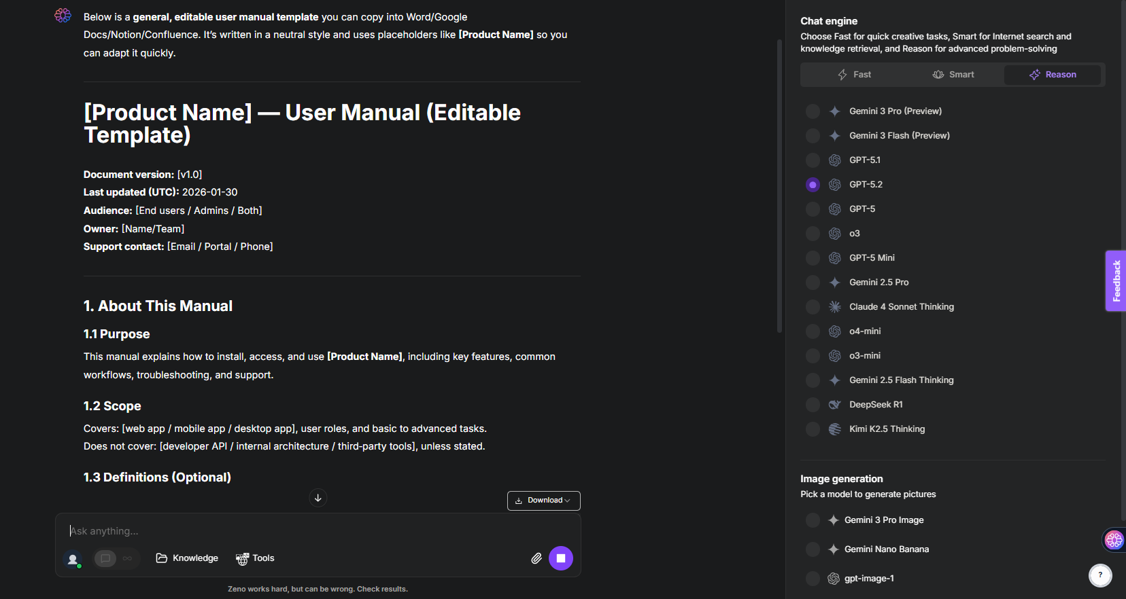Switch to the Smart engine tab
1126x599 pixels.
pyautogui.click(x=953, y=75)
